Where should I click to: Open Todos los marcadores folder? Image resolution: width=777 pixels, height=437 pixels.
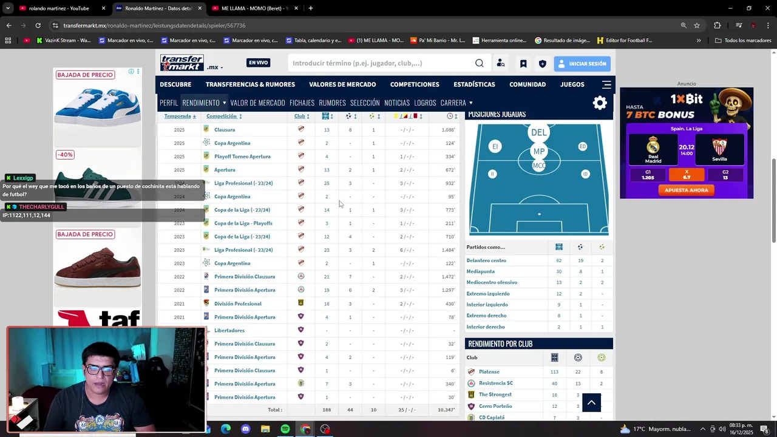point(743,41)
